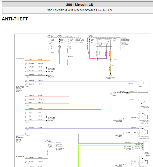Image resolution: width=153 pixels, height=167 pixels.
Task: Click the front electronic module dashed box
Action: (20, 115)
